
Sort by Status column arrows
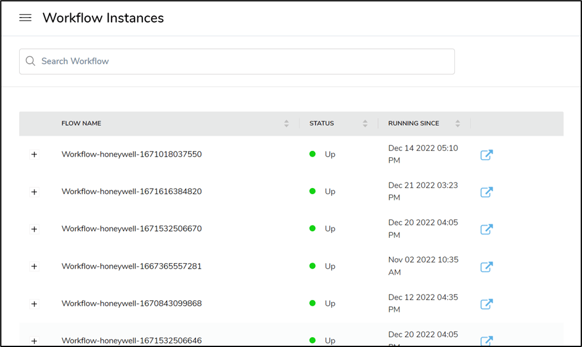coord(365,124)
